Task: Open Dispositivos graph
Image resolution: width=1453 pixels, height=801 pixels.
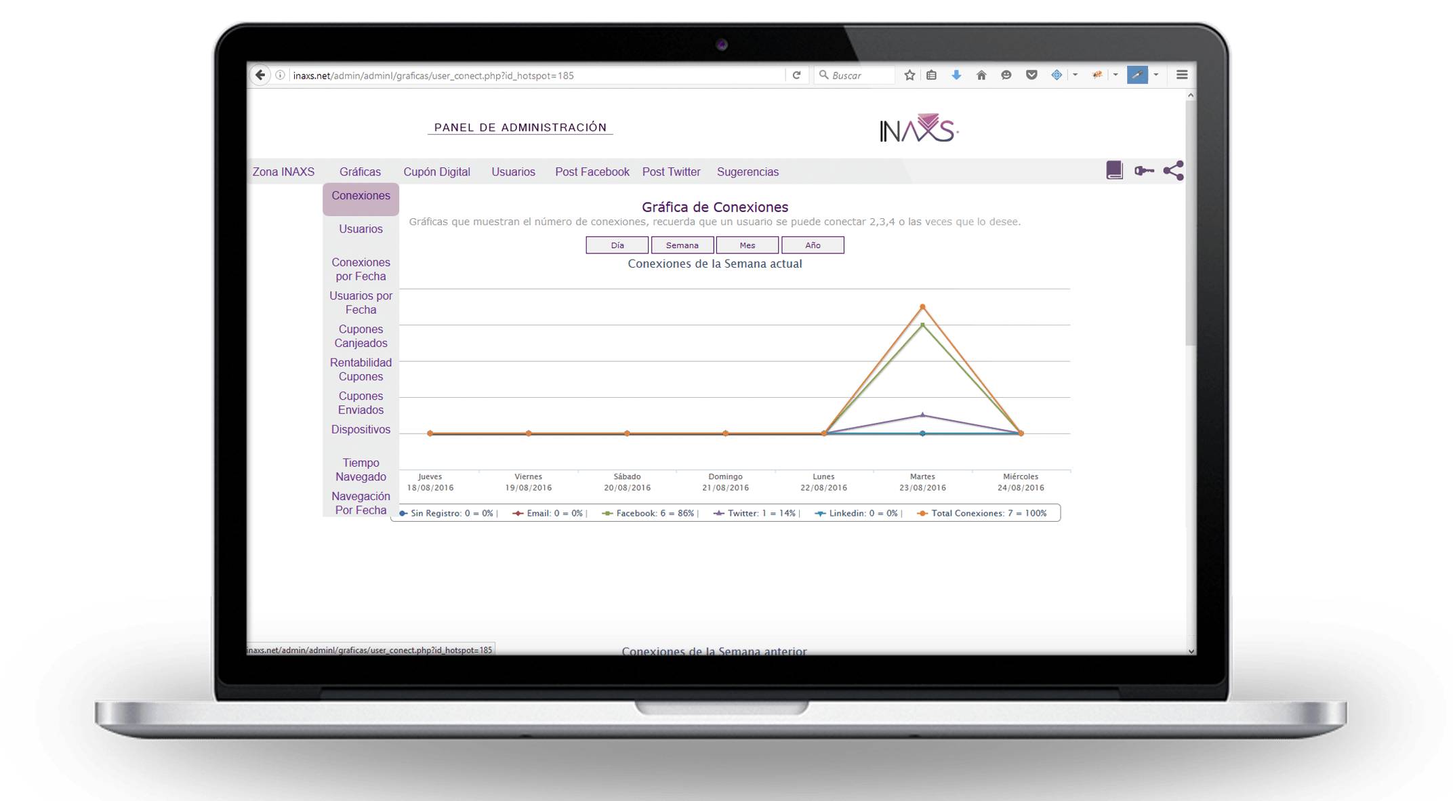Action: click(361, 430)
